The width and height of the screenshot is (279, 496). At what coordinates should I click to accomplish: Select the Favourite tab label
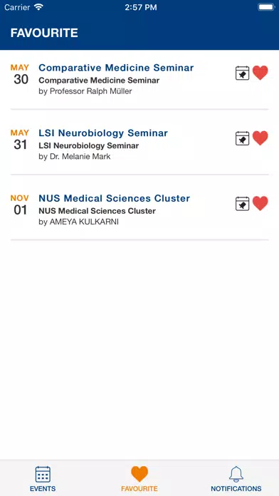pos(139,488)
